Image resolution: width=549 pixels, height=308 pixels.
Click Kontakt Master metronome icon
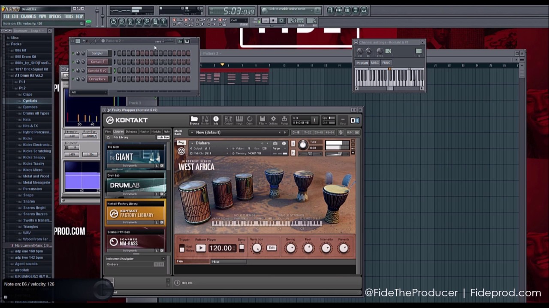[x=205, y=120]
